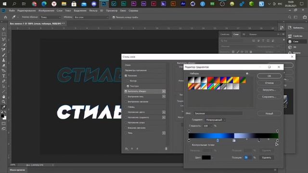Select the Eraser tool
The height and width of the screenshot is (173, 308).
point(3,65)
